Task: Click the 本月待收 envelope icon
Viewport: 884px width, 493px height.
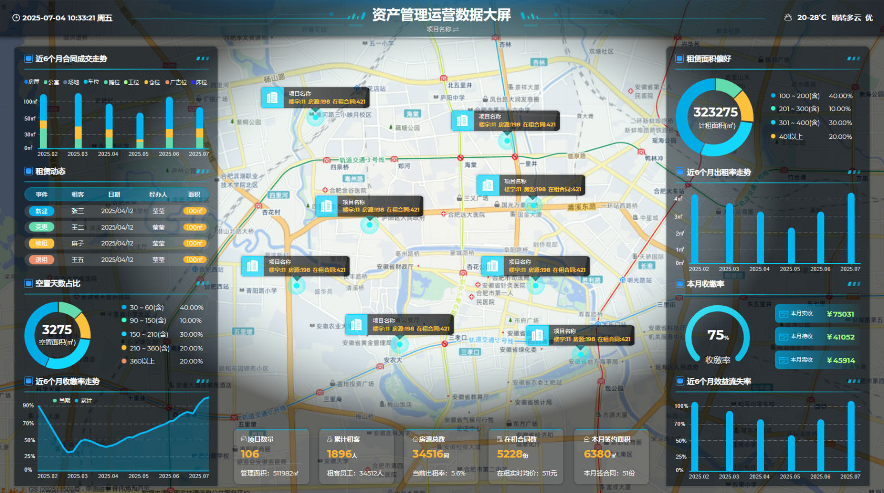Action: click(x=783, y=337)
